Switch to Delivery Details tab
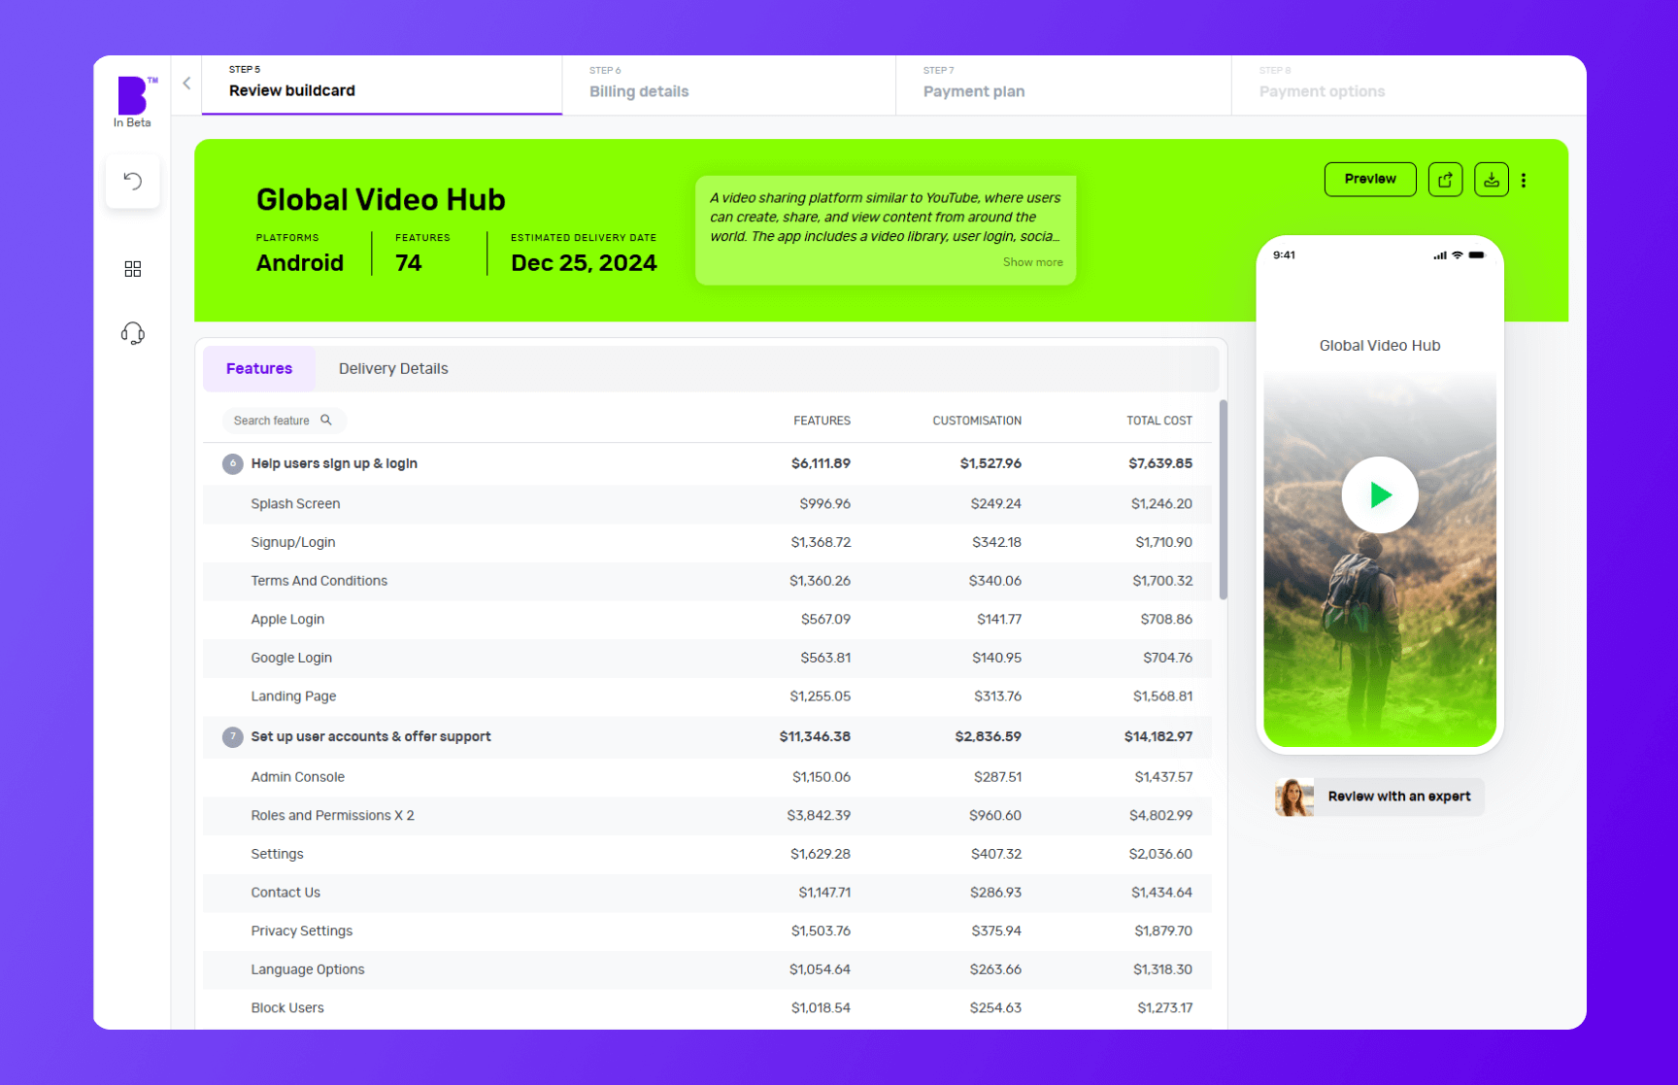The image size is (1678, 1085). pos(393,369)
